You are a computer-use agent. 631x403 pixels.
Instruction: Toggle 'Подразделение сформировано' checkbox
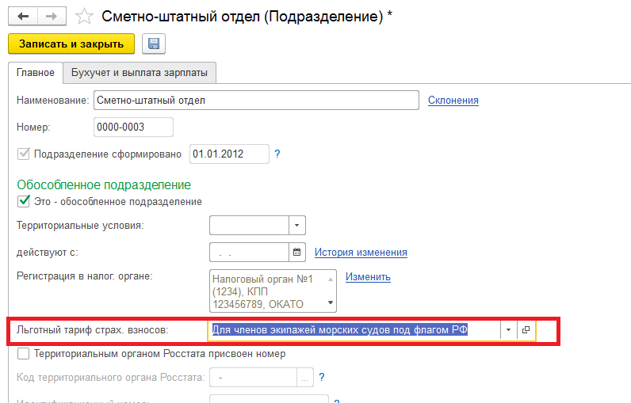(x=23, y=154)
